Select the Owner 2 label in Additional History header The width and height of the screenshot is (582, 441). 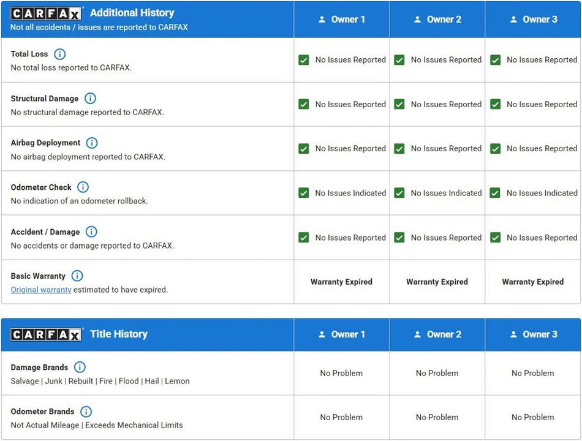(444, 20)
